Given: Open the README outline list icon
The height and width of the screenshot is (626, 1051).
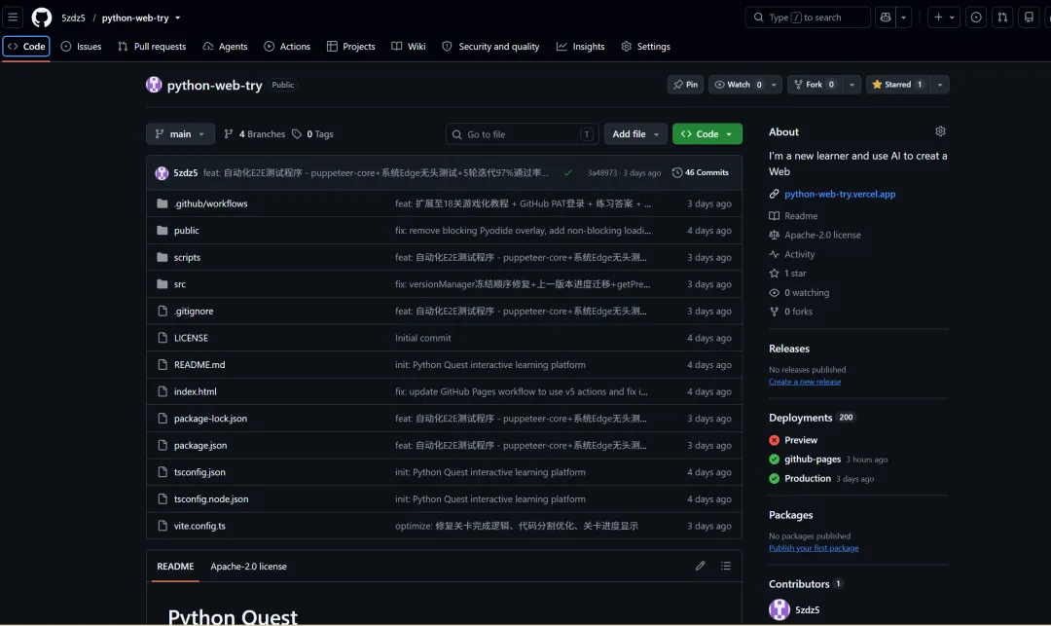Looking at the screenshot, I should click(725, 566).
